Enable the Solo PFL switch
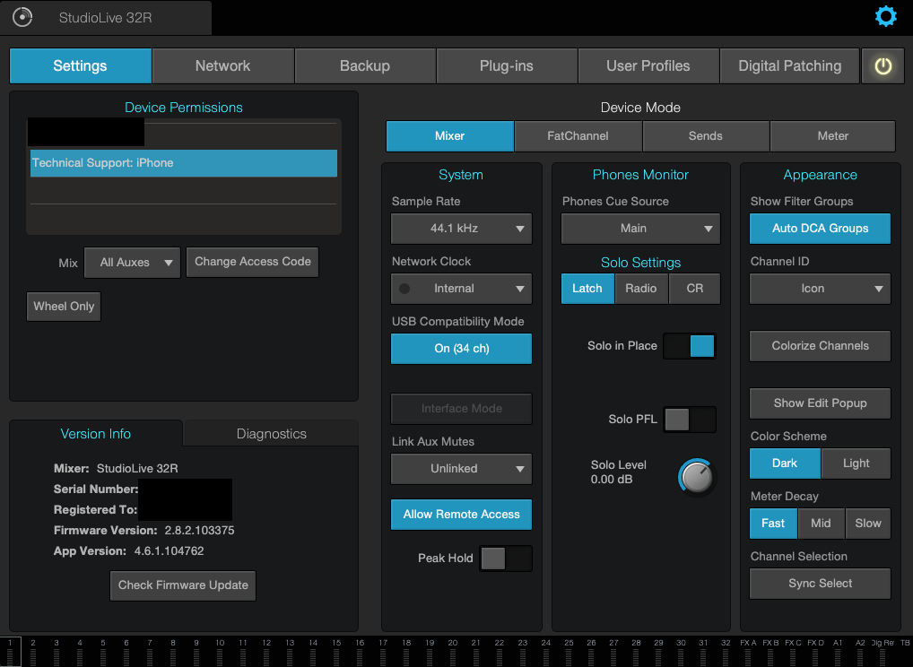This screenshot has height=667, width=913. [690, 419]
